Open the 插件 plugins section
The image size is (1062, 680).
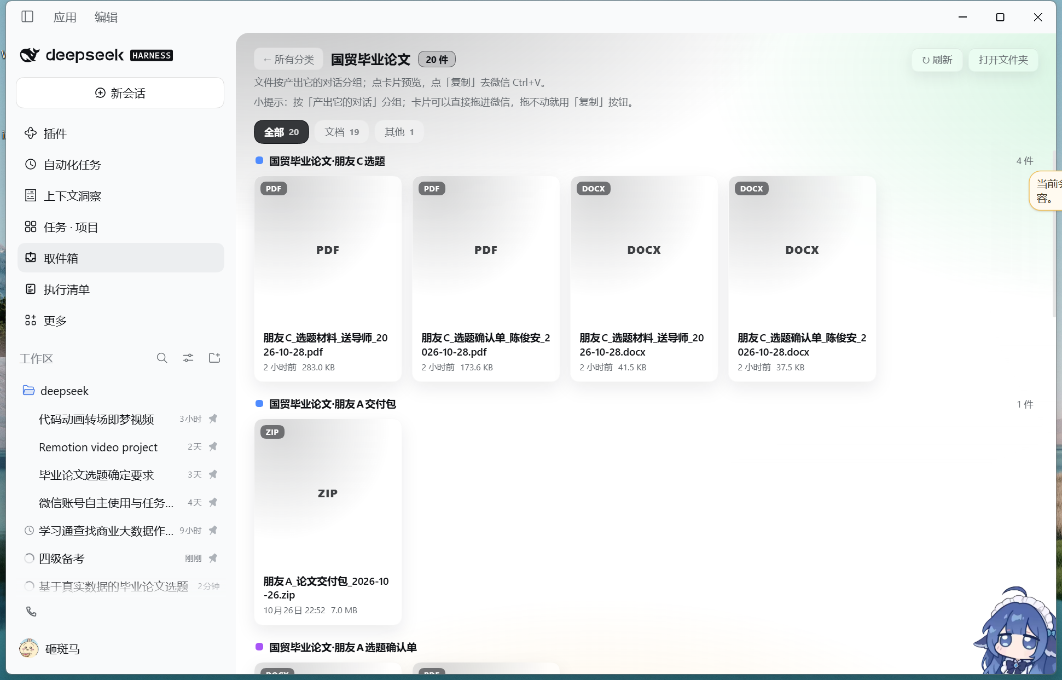point(120,133)
